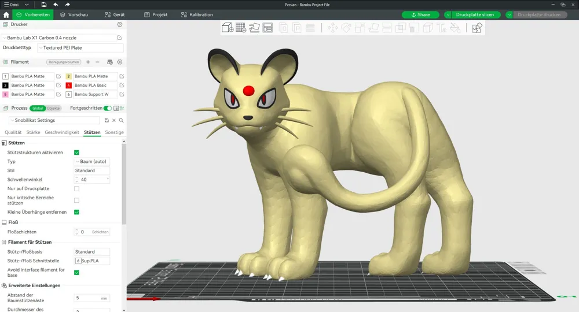This screenshot has width=579, height=312.
Task: Open printer settings gear icon
Action: (x=120, y=24)
